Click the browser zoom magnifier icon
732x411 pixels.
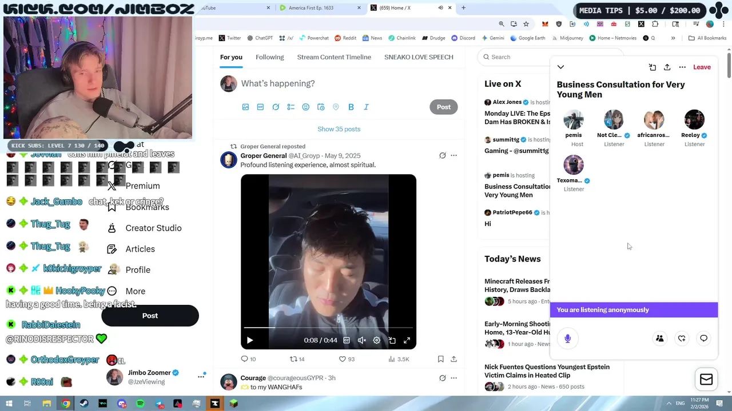(x=502, y=24)
